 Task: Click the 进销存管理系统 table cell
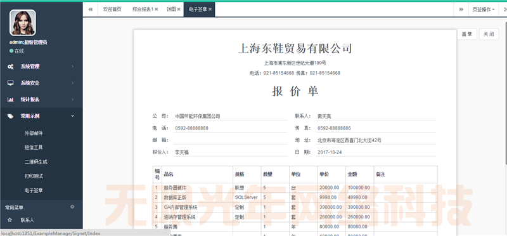point(198,217)
